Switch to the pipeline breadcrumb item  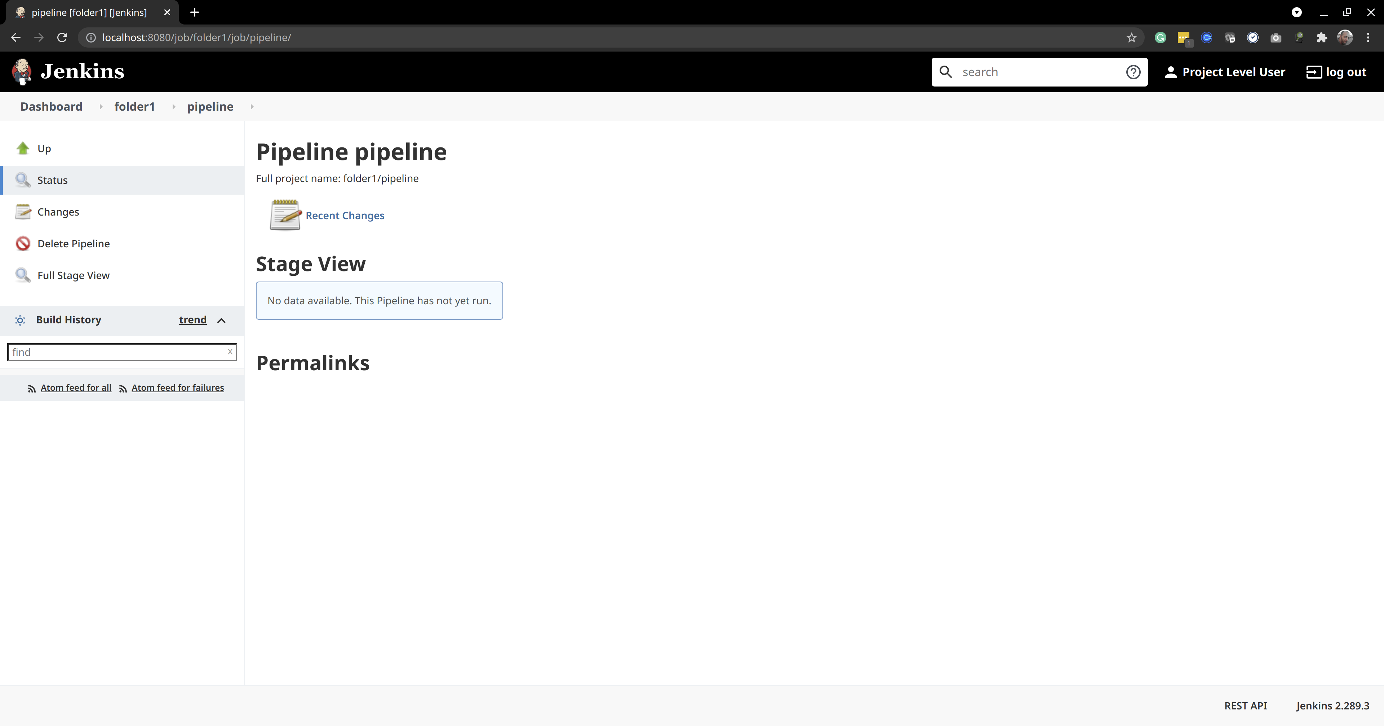tap(210, 106)
